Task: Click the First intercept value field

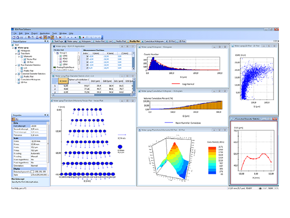Action: [x=36, y=126]
